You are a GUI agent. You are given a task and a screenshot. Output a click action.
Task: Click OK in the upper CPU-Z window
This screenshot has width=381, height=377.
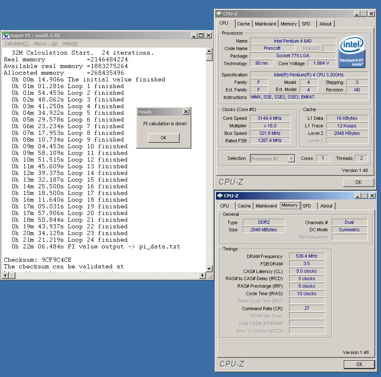tap(358, 182)
